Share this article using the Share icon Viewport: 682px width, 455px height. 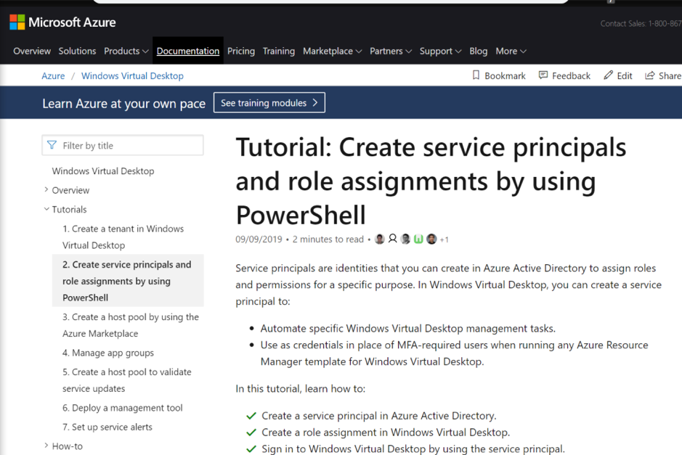tap(651, 75)
